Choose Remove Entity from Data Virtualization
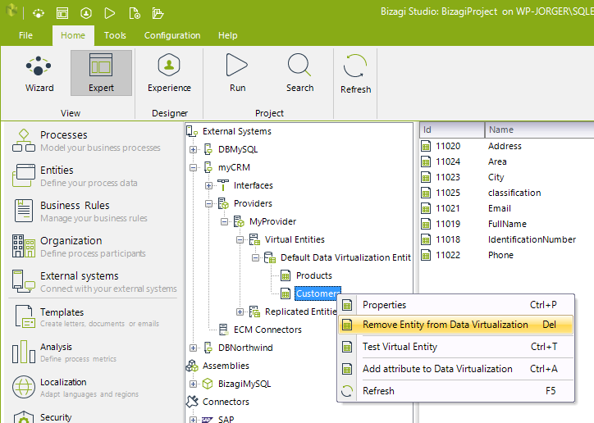The image size is (594, 423). pos(455,325)
